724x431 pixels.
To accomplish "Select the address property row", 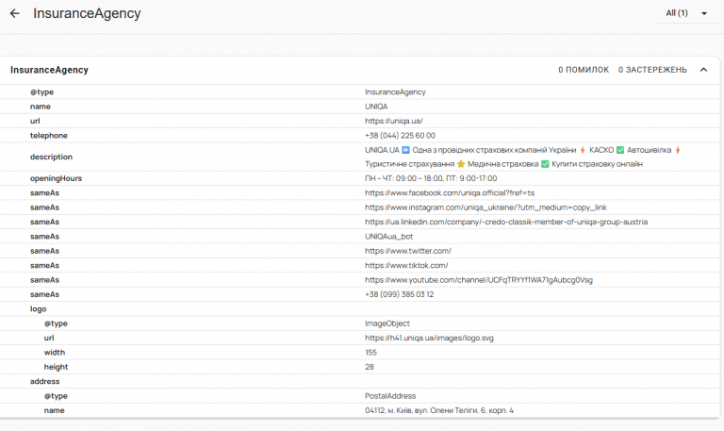I will coord(360,382).
